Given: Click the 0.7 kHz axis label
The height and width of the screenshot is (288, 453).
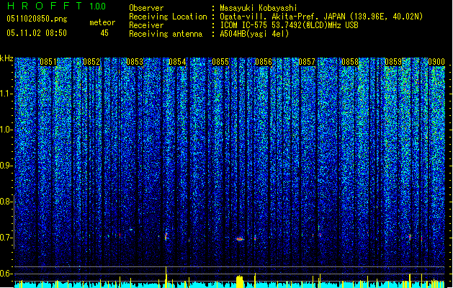Looking at the screenshot, I should pos(6,238).
